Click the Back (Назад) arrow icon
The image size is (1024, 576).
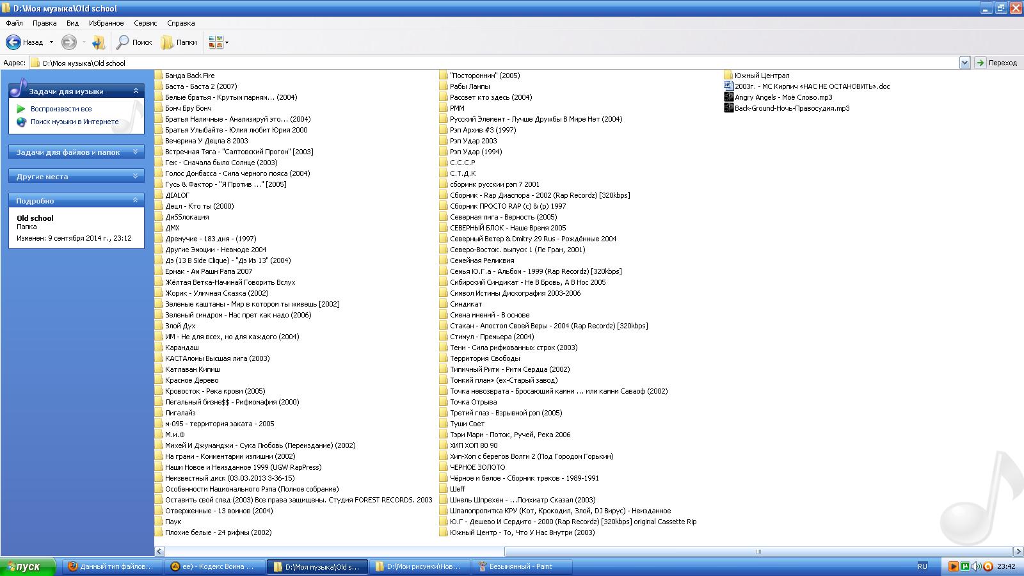[13, 42]
